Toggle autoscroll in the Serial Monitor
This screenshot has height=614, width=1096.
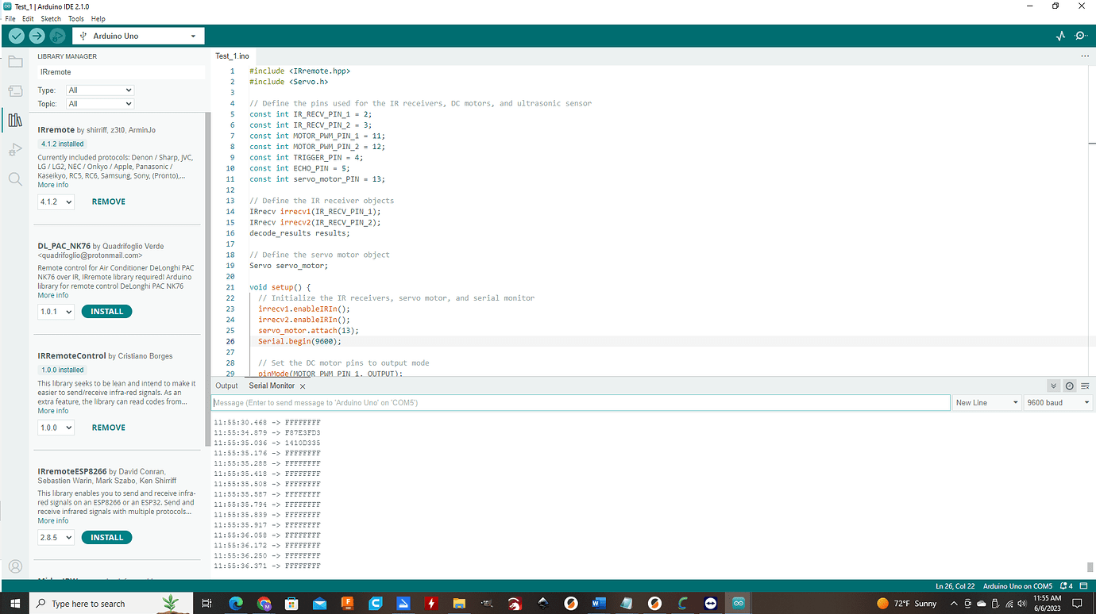pos(1054,386)
